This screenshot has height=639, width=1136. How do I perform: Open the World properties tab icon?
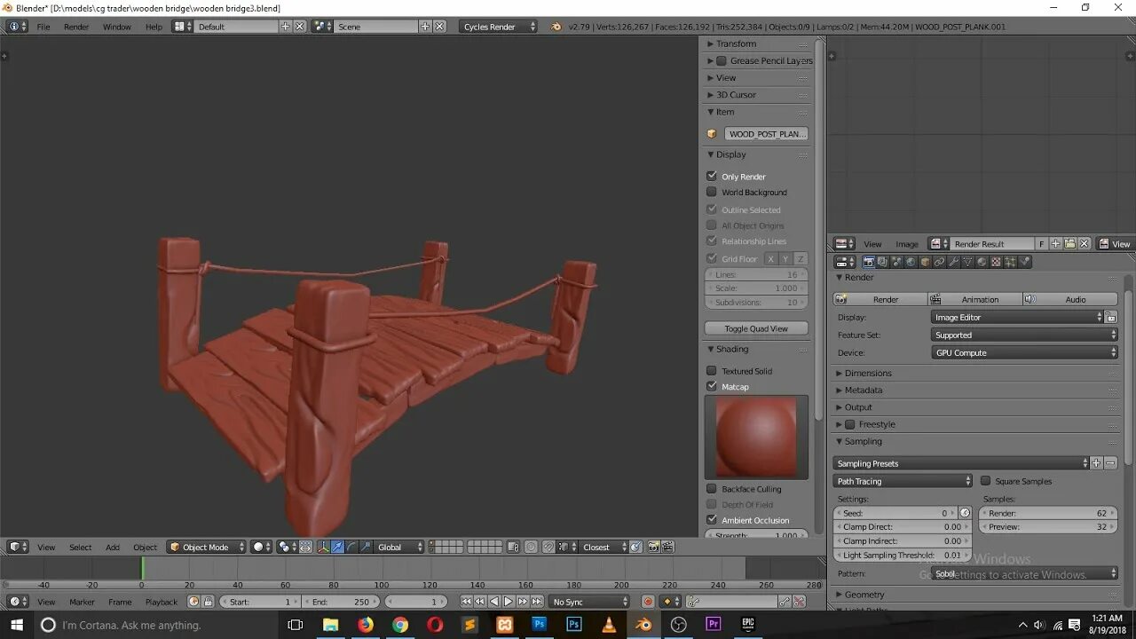911,262
